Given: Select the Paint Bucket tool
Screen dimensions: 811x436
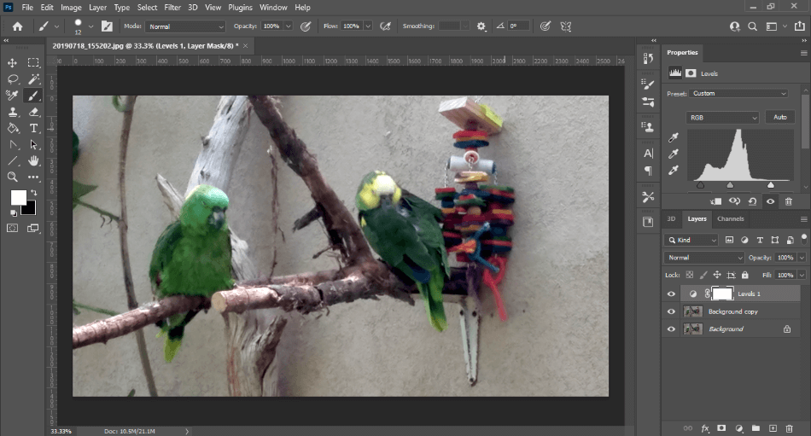Looking at the screenshot, I should pyautogui.click(x=13, y=128).
